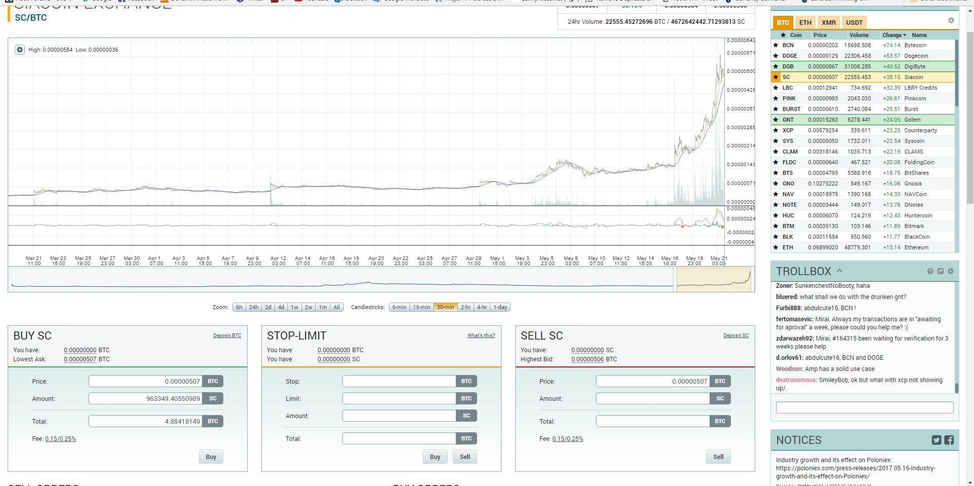
Task: Click the Sell button in Sell SC
Action: (x=718, y=457)
